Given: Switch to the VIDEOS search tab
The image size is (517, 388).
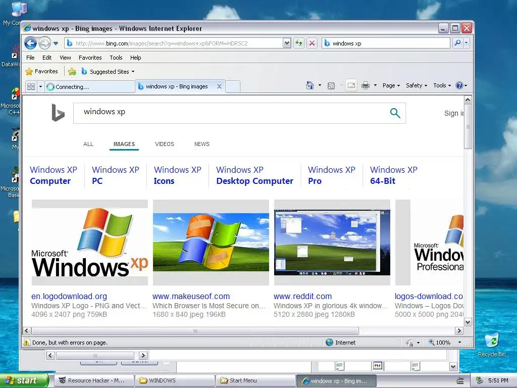Looking at the screenshot, I should tap(165, 144).
